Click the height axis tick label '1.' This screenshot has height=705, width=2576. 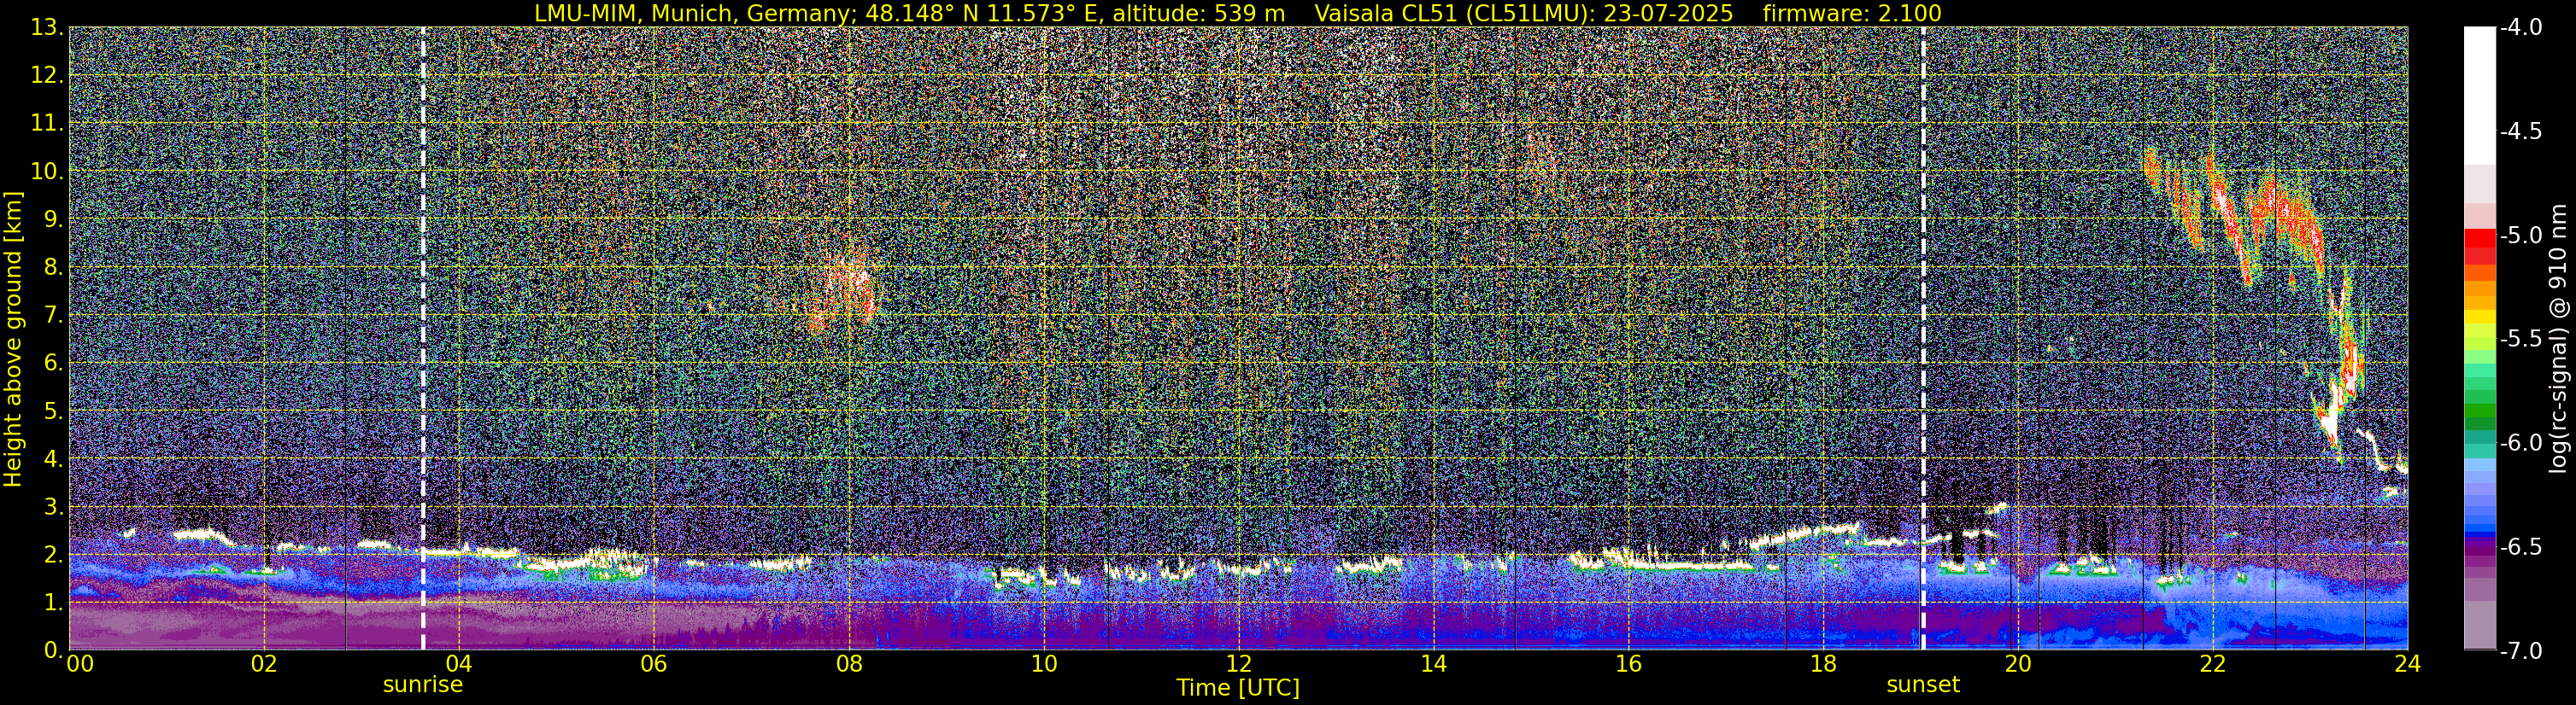53,602
